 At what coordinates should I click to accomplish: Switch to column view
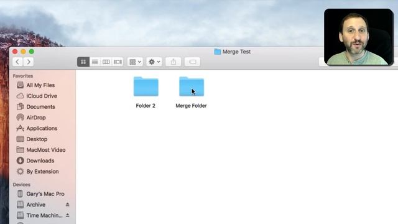tap(106, 62)
